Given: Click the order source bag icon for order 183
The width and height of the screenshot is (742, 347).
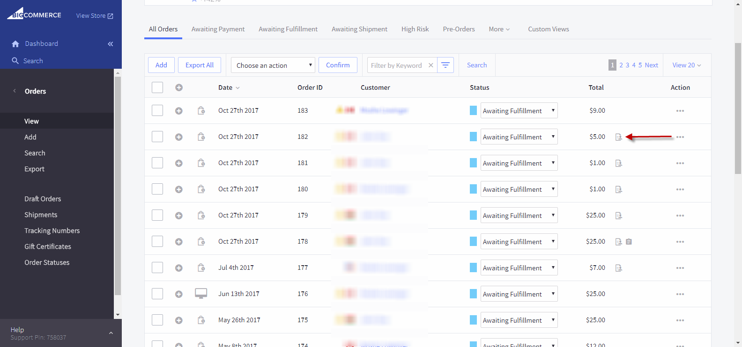Looking at the screenshot, I should point(201,110).
